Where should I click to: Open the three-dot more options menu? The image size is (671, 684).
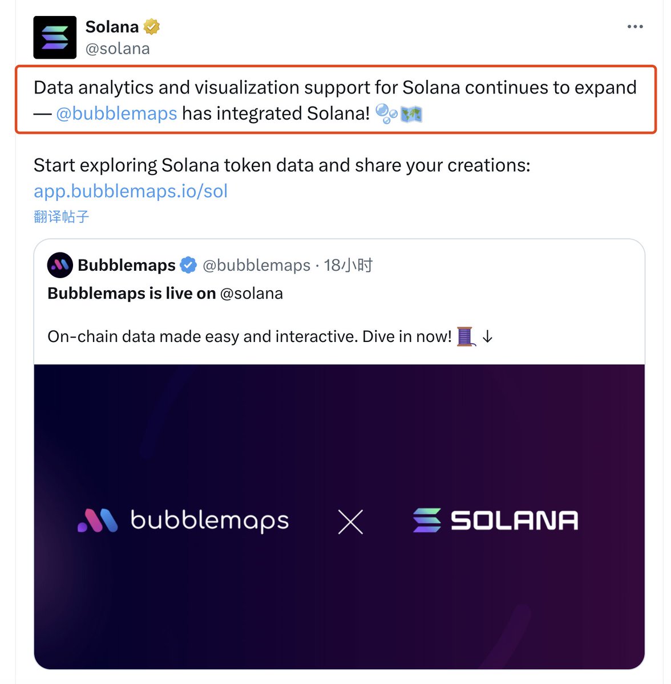(635, 27)
